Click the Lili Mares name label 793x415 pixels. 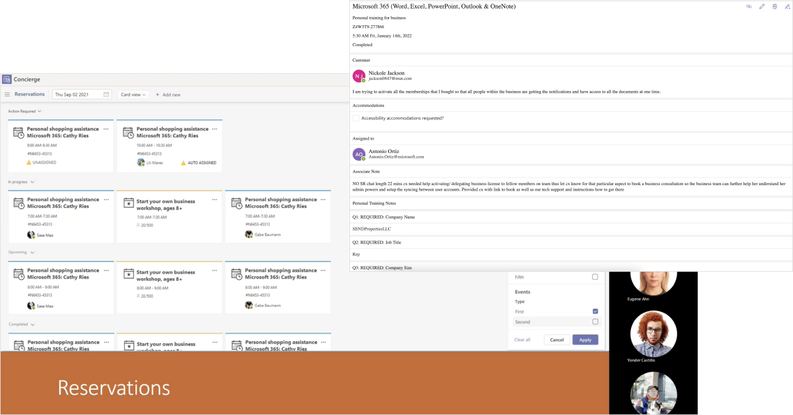pyautogui.click(x=156, y=163)
